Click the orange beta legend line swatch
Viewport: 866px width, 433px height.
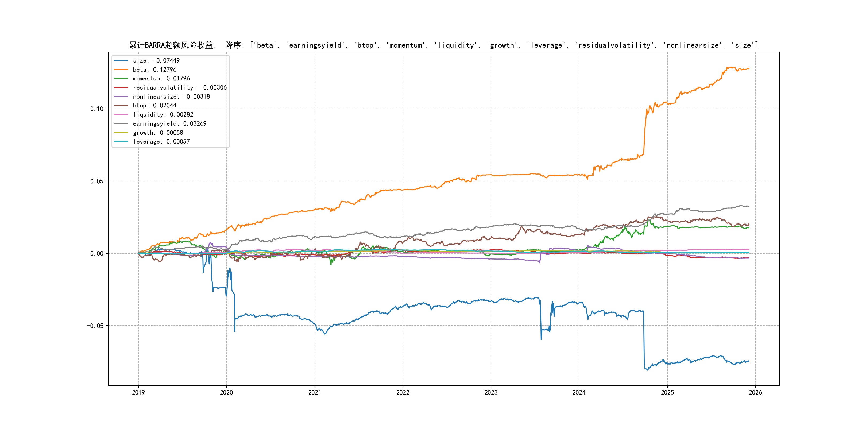click(121, 69)
